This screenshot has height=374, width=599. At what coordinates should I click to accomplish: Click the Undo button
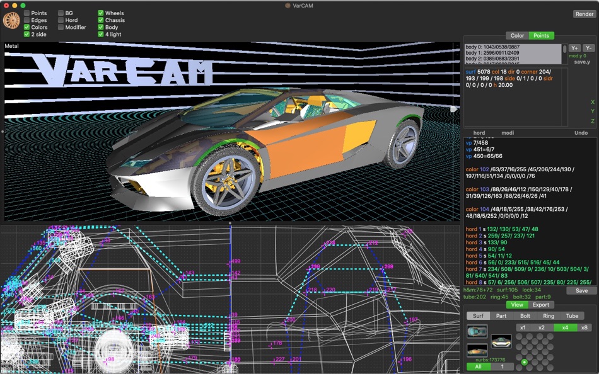point(581,133)
